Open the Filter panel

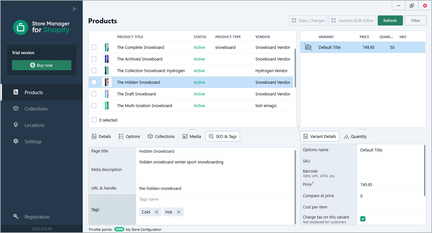(x=416, y=20)
